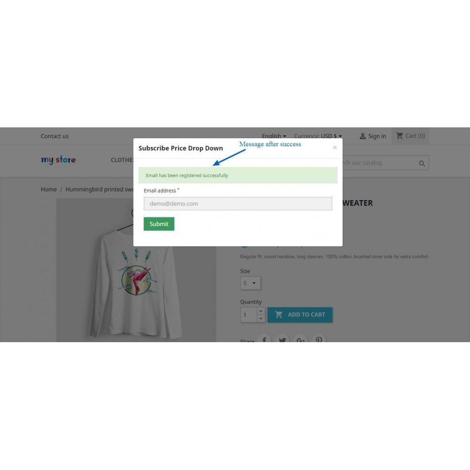Screen dimensions: 470x470
Task: Go to Home in breadcrumb
Action: pyautogui.click(x=48, y=189)
